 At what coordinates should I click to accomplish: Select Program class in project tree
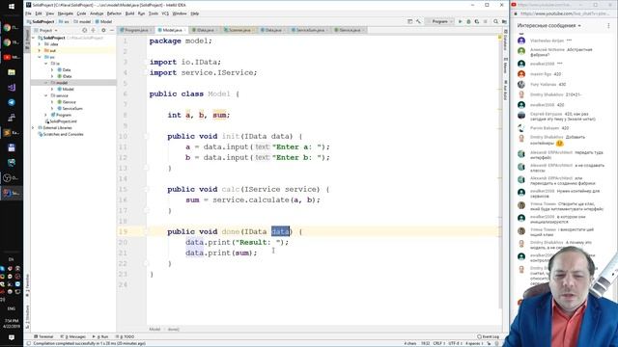(61, 115)
